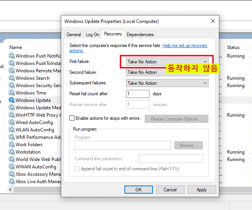Select Wired AutoConfig service row
Screen dimensions: 252x210
[x=34, y=122]
